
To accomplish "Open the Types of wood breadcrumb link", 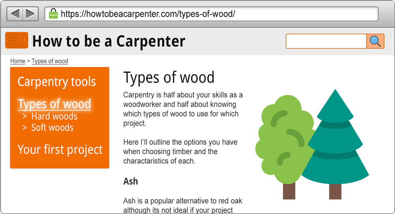I will click(50, 61).
